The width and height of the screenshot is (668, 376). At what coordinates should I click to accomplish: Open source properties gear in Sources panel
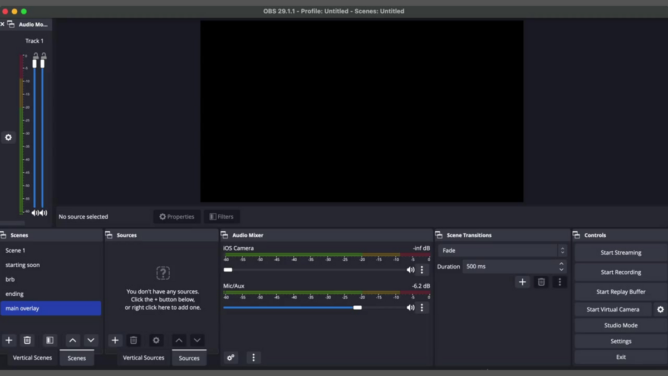click(156, 340)
